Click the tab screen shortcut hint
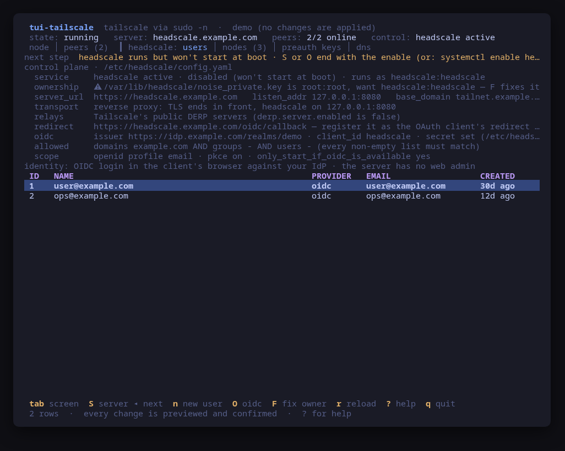Image resolution: width=565 pixels, height=451 pixels. coord(53,404)
